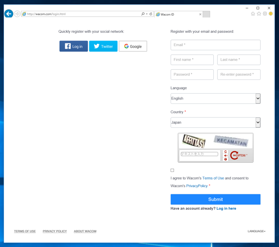This screenshot has height=247, width=279.
Task: Click the blue Submit button
Action: [216, 199]
